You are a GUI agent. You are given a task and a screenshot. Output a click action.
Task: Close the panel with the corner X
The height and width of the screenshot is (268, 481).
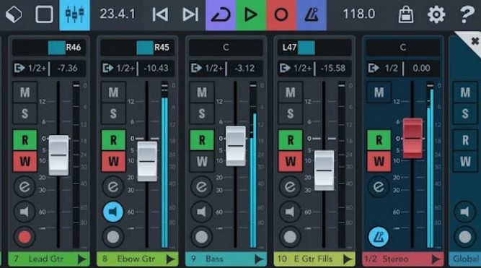click(x=475, y=40)
